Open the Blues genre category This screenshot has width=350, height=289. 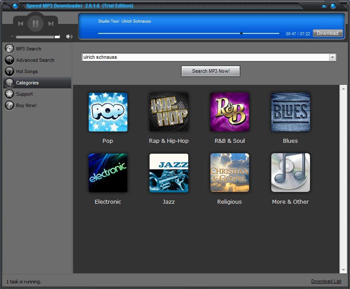click(x=290, y=112)
